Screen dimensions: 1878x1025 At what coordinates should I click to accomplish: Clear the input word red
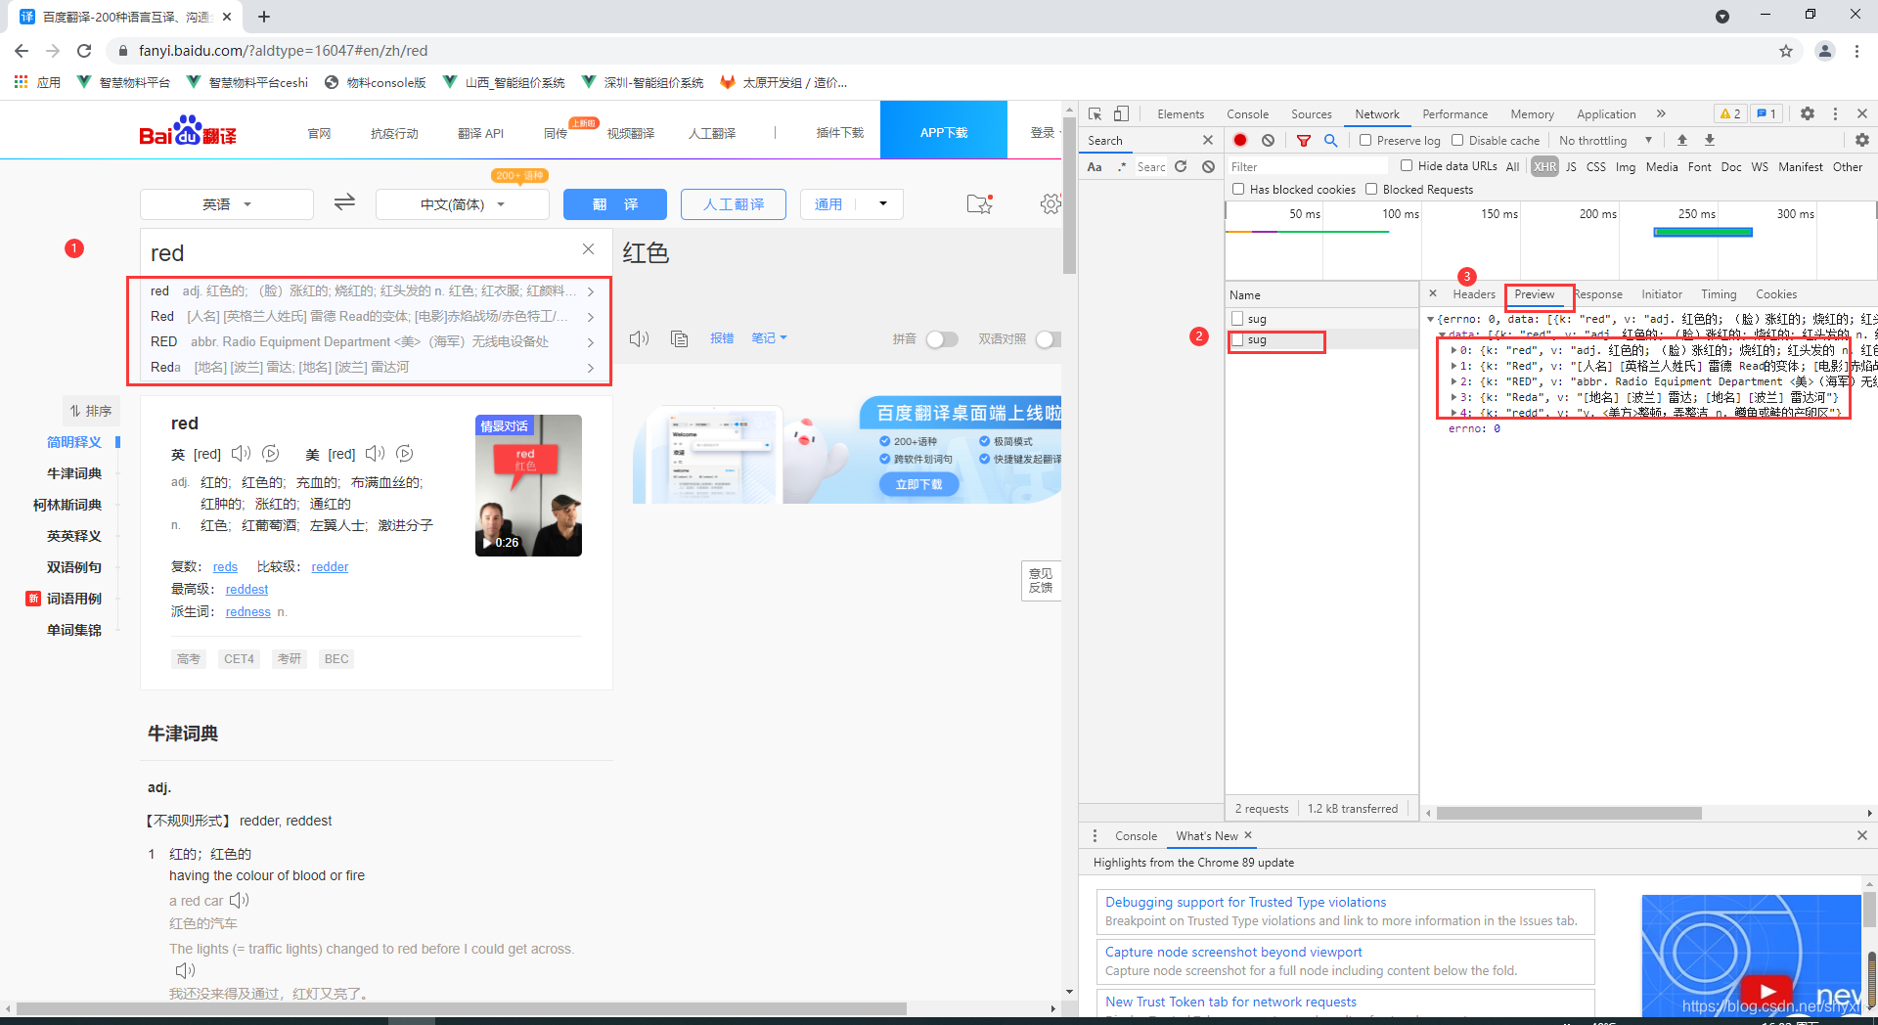pyautogui.click(x=588, y=249)
